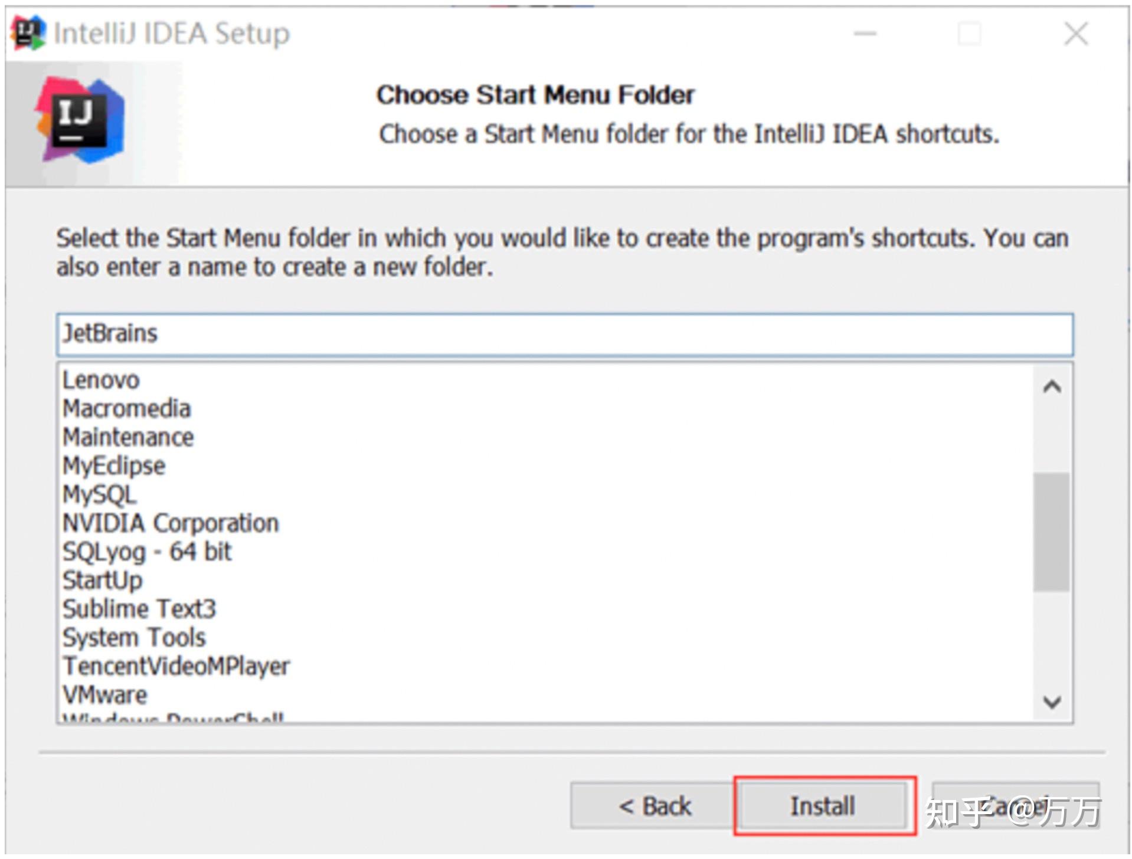1132x859 pixels.
Task: Click the JetBrains folder name field
Action: click(x=564, y=335)
